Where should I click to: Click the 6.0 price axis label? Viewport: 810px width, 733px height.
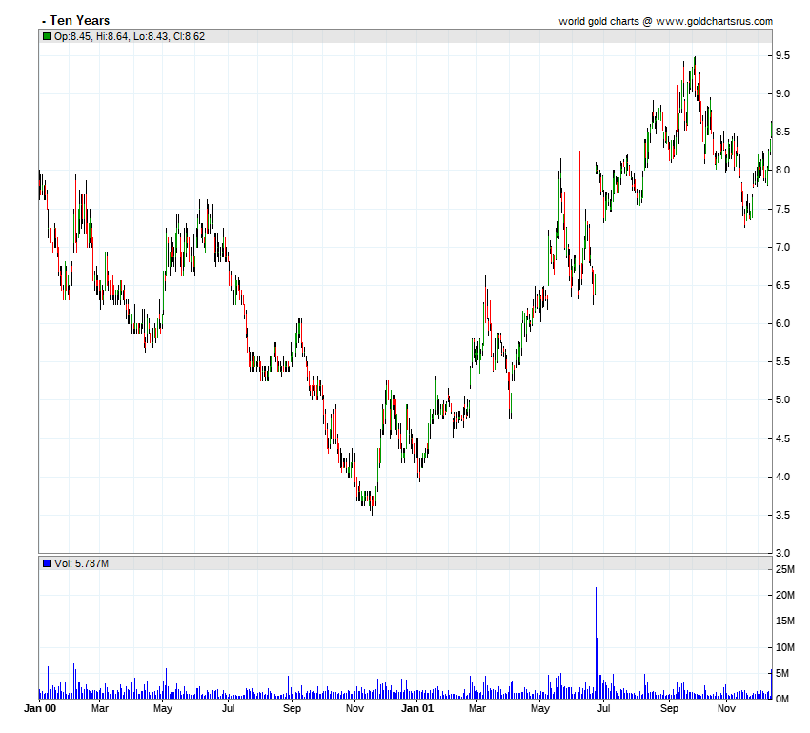(x=782, y=324)
